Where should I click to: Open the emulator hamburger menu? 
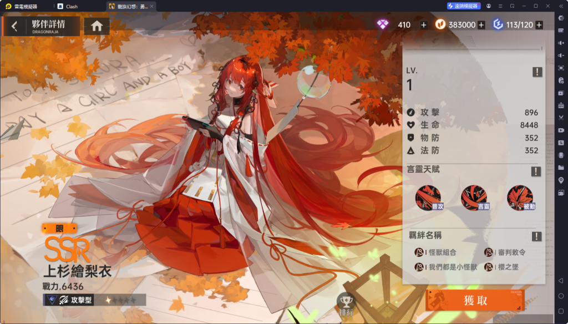pos(500,6)
